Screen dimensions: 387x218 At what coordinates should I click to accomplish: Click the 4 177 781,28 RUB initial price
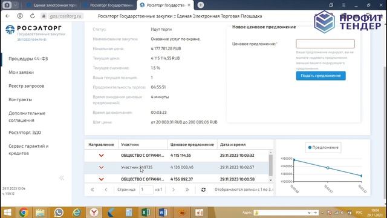[166, 48]
